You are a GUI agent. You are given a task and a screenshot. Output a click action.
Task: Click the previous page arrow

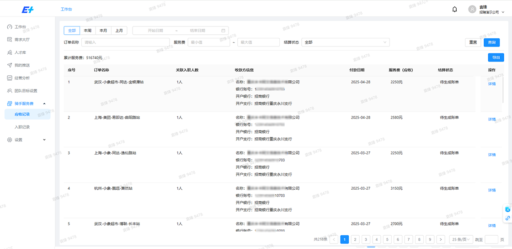point(334,239)
